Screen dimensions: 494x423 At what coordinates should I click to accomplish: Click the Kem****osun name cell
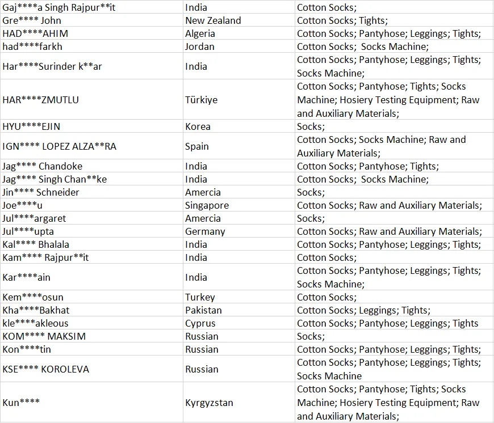click(x=91, y=297)
